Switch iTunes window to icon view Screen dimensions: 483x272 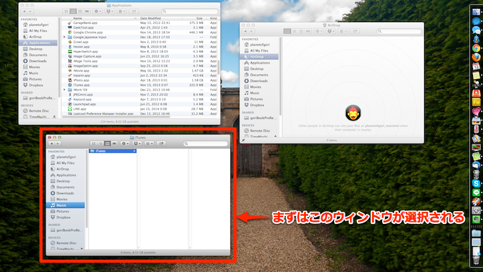coord(93,143)
